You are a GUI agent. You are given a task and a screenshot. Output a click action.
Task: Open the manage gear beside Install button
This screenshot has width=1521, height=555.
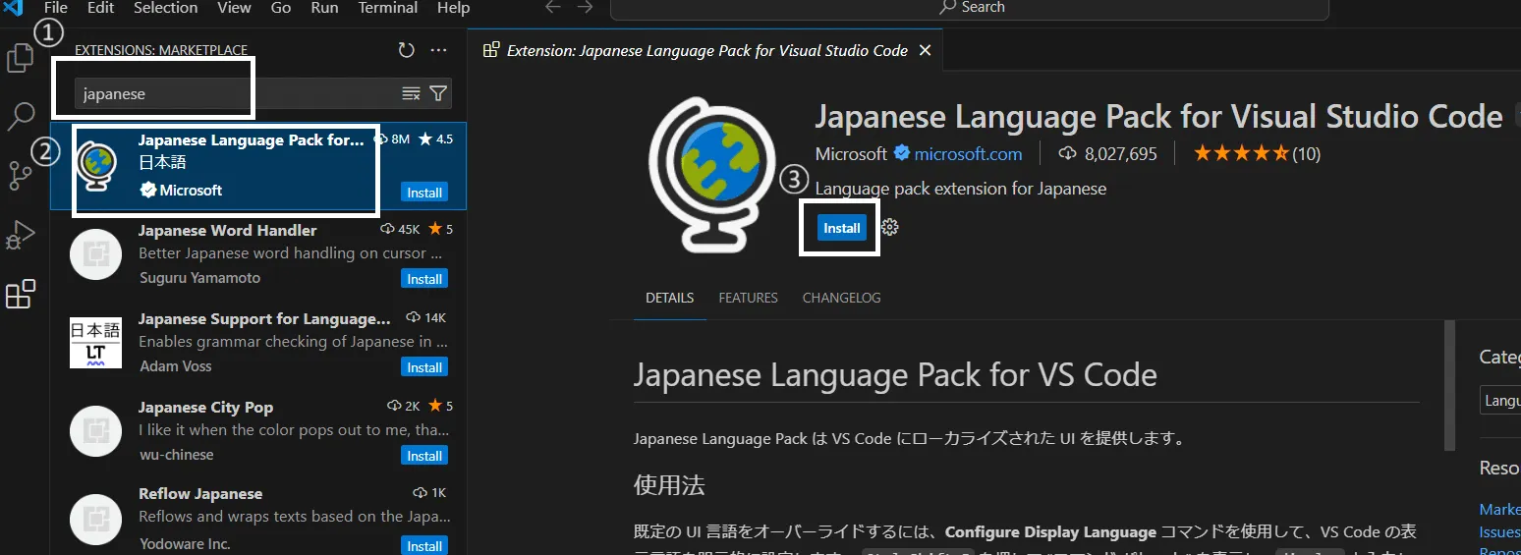890,228
